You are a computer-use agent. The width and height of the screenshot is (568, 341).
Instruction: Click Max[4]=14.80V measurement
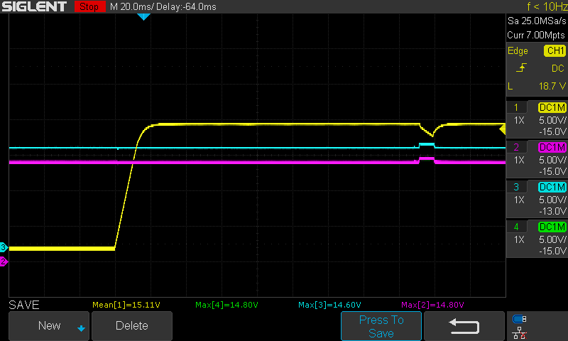point(226,305)
